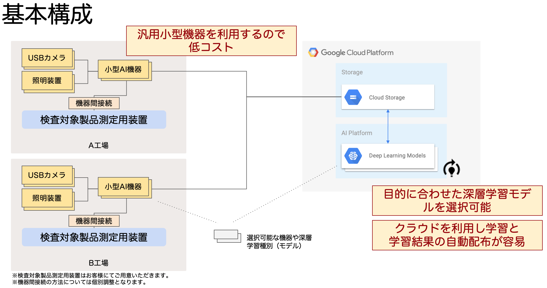Screen dimensions: 547x288
Task: Select the Cloud Storage card
Action: click(x=388, y=97)
